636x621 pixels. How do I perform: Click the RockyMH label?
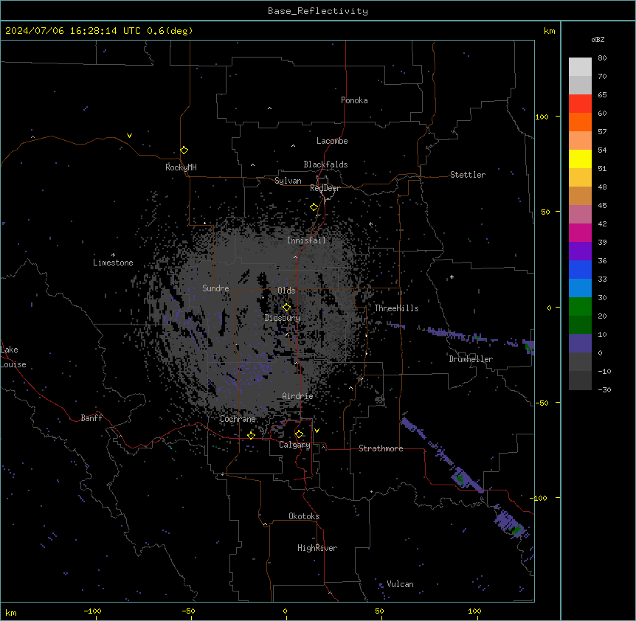(181, 167)
